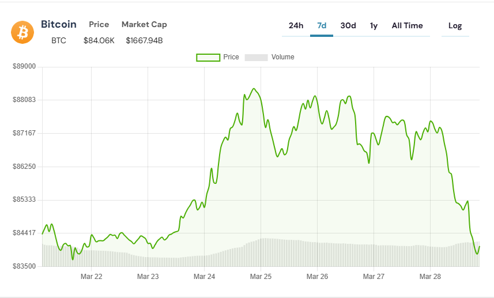Screen dimensions: 494x298
Task: Click the Bitcoin name heading
Action: click(x=59, y=24)
